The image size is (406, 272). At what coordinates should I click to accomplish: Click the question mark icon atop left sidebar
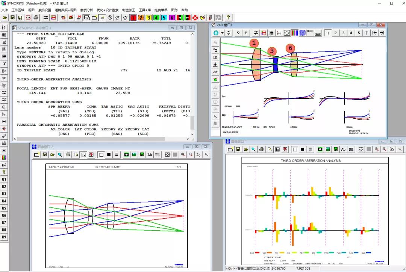[x=4, y=28]
